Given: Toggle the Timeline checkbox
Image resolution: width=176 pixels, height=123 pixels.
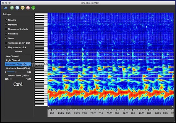Looking at the screenshot, I should (x=6, y=20).
